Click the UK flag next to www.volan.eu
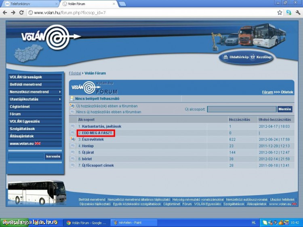The height and width of the screenshot is (227, 303). click(x=38, y=143)
